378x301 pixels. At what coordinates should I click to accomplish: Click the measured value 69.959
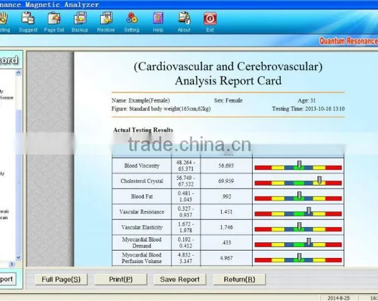(x=226, y=181)
